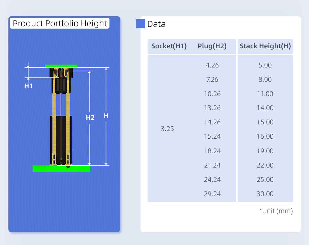
Task: Click the stack height value 30.00
Action: pyautogui.click(x=265, y=194)
